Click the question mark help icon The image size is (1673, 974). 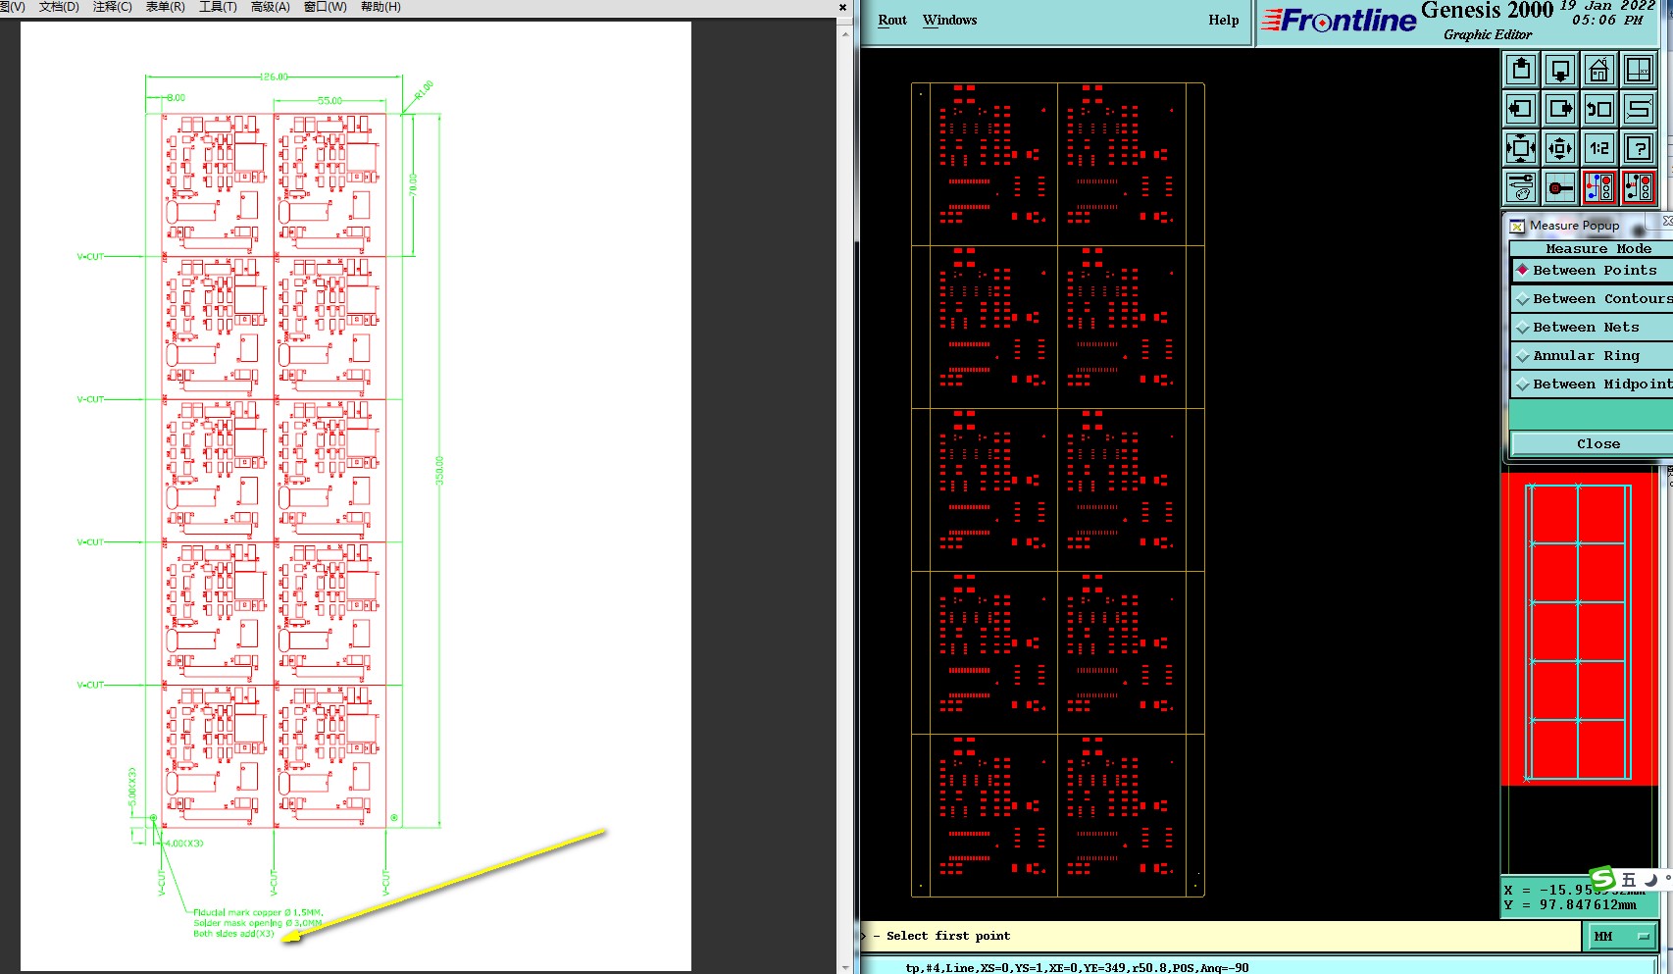pos(1639,148)
